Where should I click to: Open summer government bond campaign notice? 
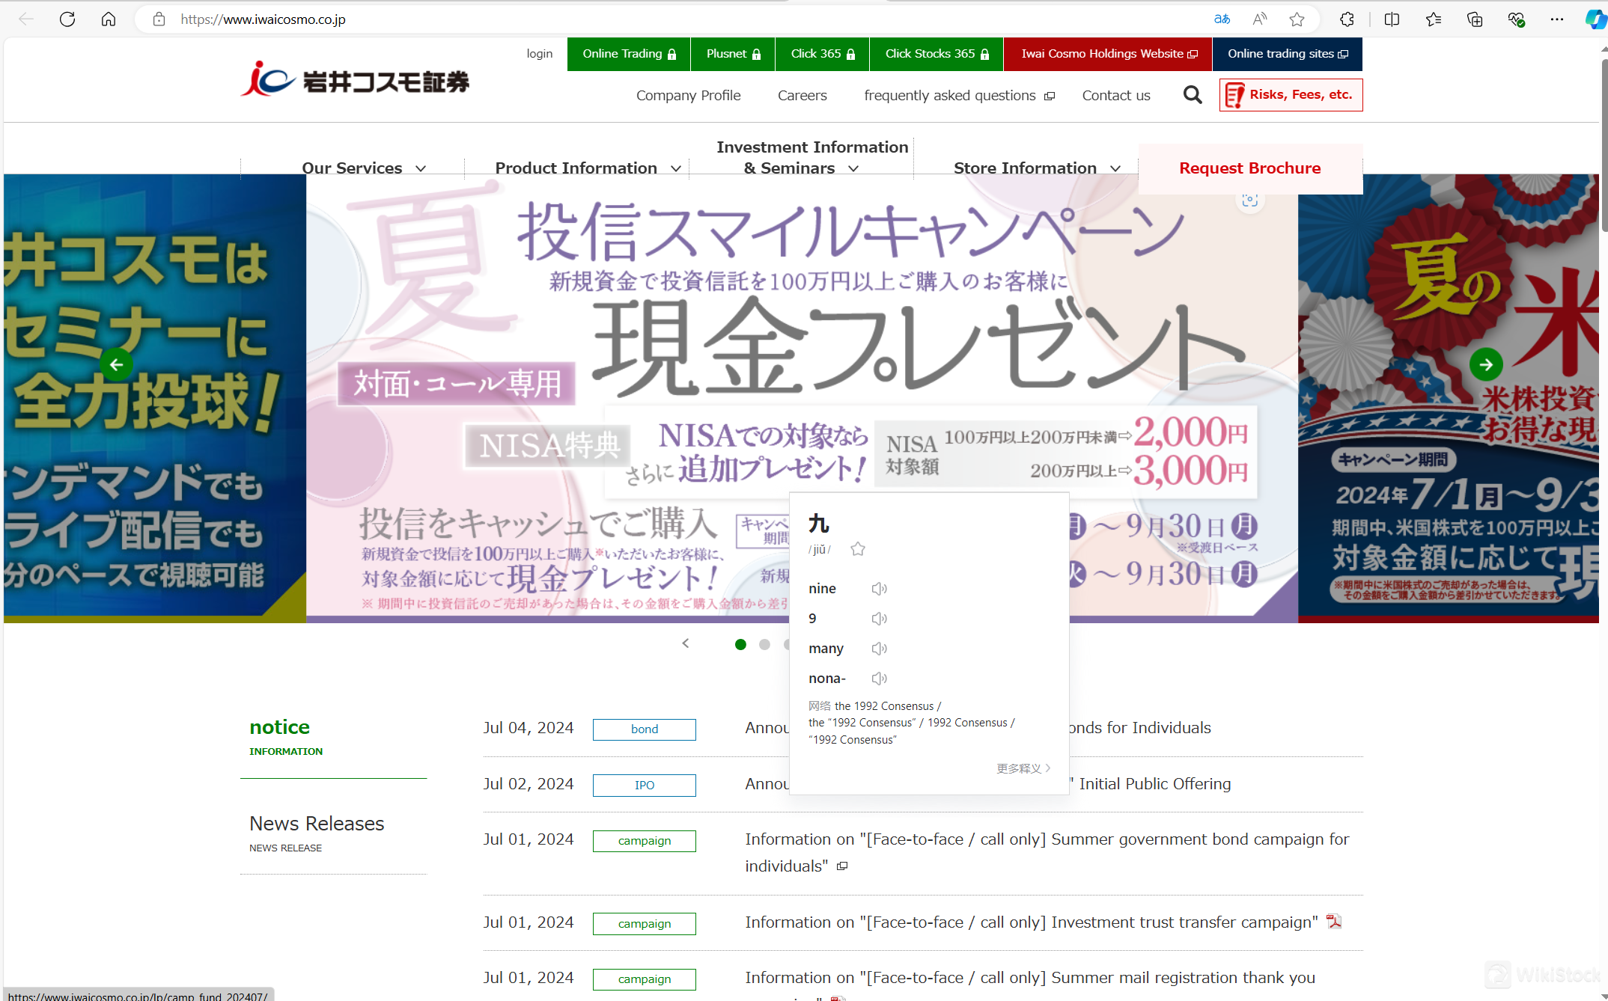(x=1047, y=852)
